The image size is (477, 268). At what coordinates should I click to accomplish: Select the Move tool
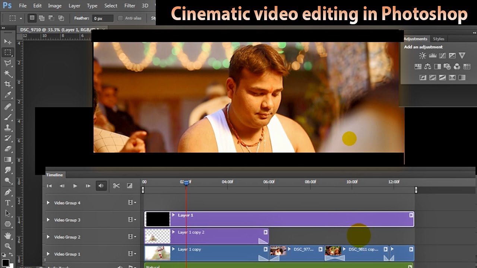pos(7,41)
